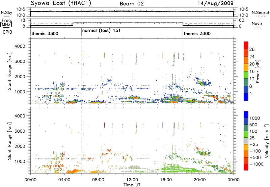Click the 'CPID' row label
270x187 pixels.
point(7,32)
